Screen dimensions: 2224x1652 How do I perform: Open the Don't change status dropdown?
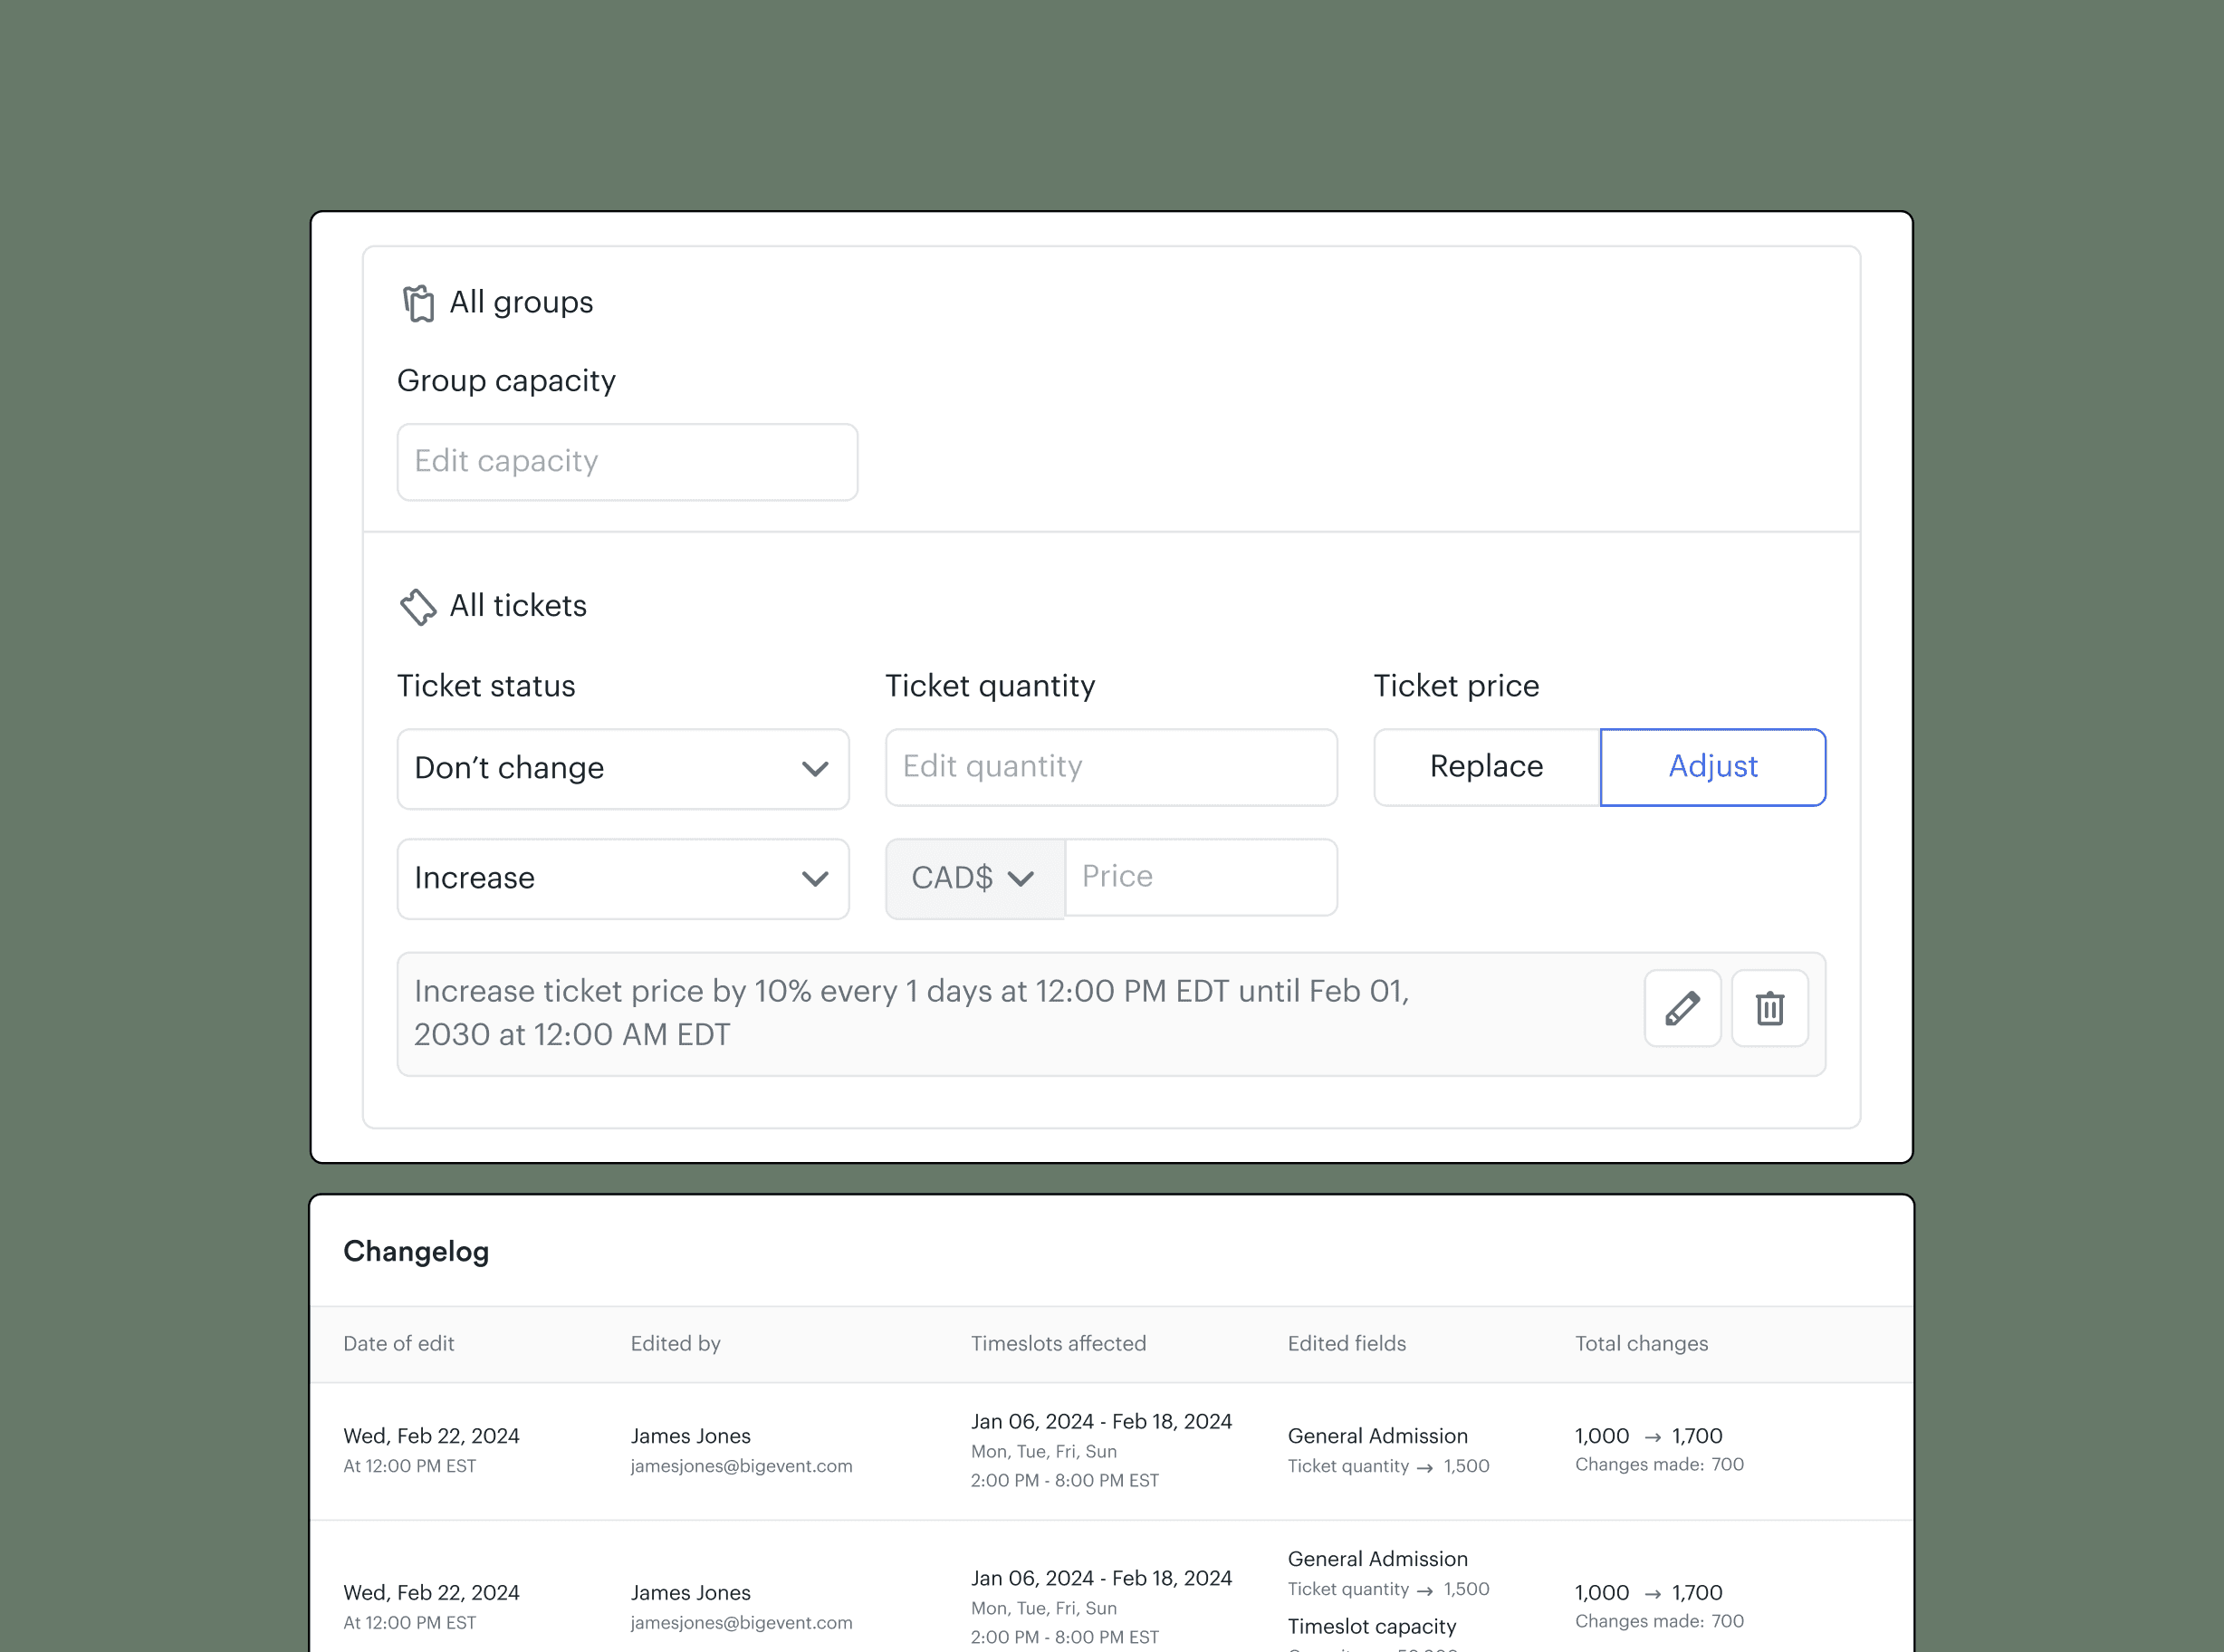[x=622, y=769]
